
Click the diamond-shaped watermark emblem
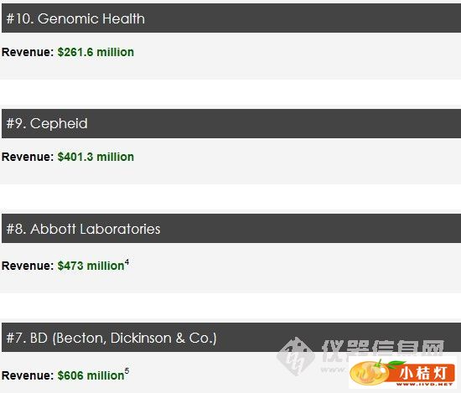[296, 356]
